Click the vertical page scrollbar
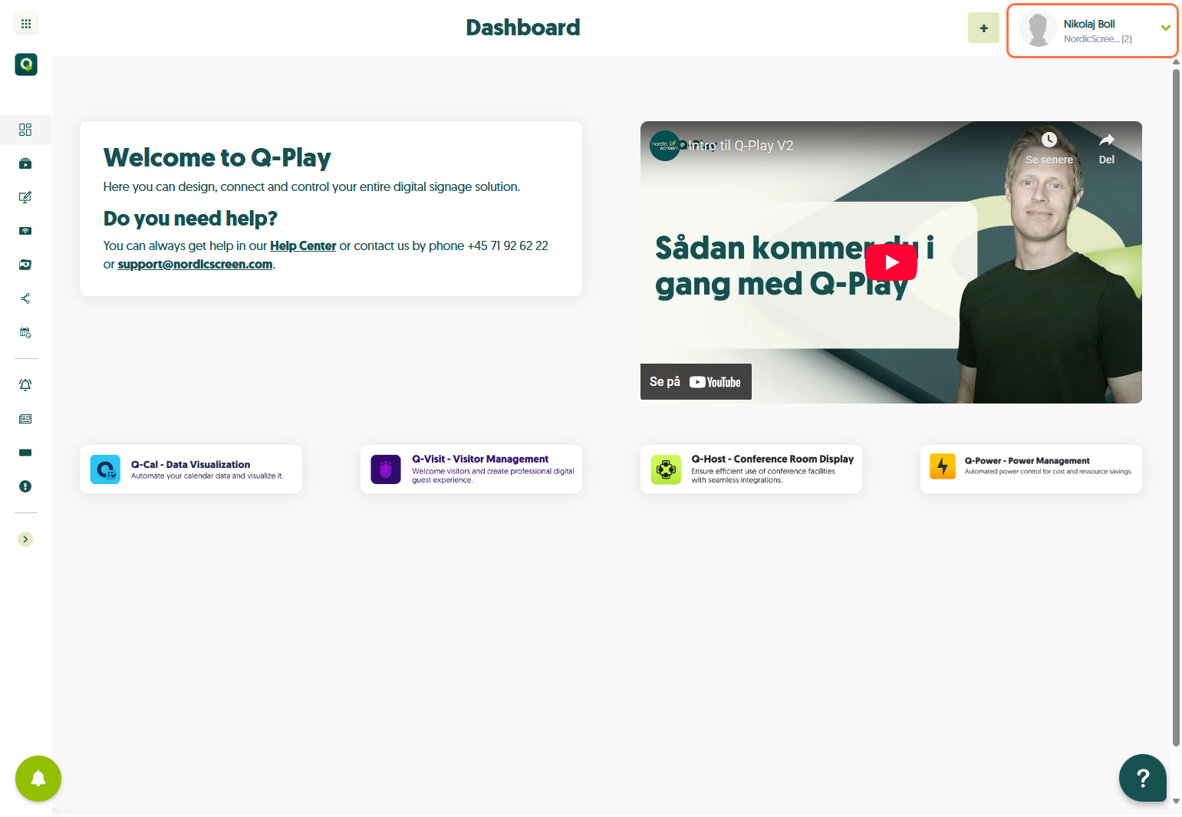Screen dimensions: 1182x817 tap(1176, 407)
